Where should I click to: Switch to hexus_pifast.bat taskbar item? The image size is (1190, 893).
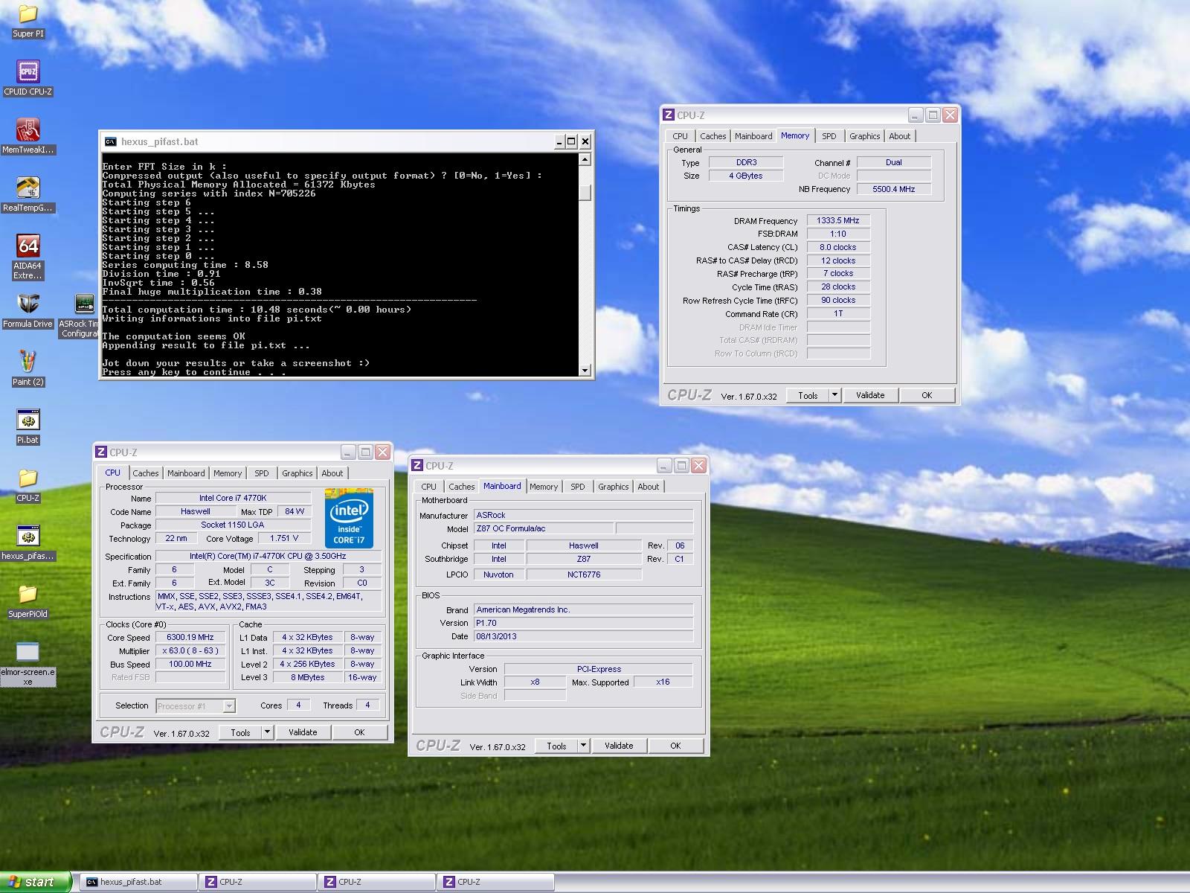[138, 882]
